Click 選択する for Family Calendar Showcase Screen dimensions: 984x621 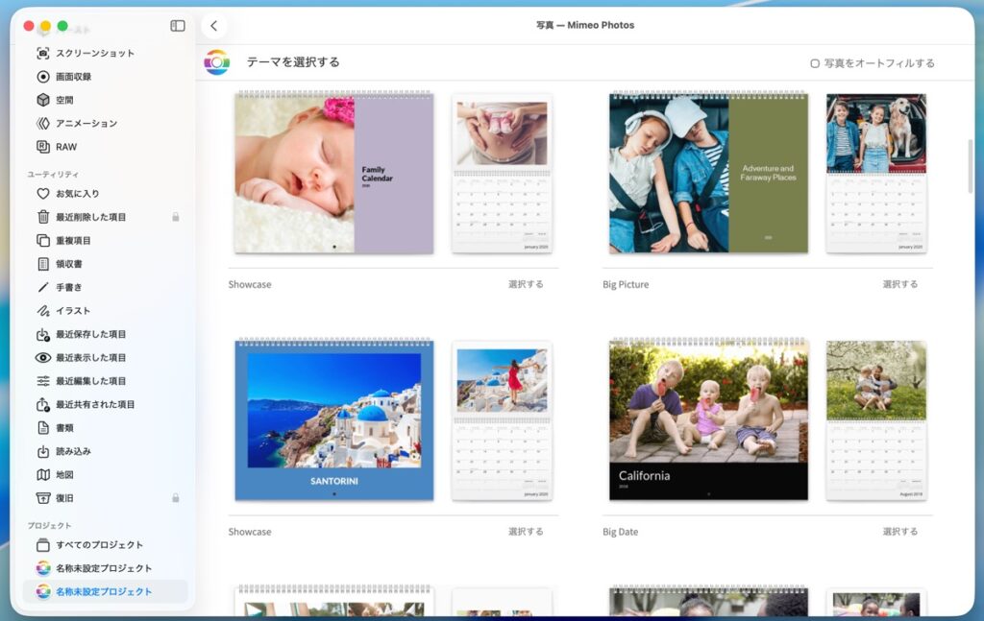pos(526,284)
